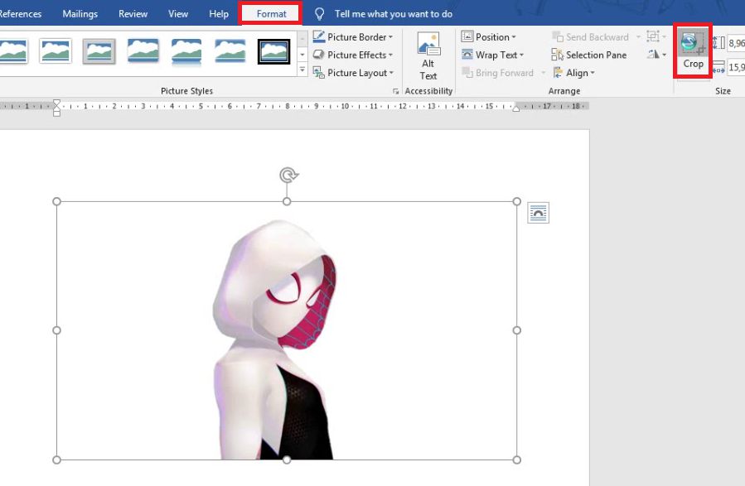Open the Position dropdown menu
Viewport: 745px width, 486px height.
pyautogui.click(x=488, y=37)
